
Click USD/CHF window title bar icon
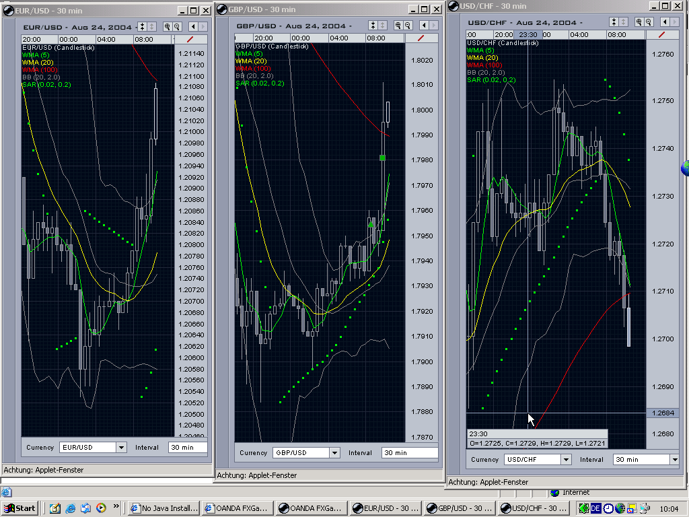(453, 5)
